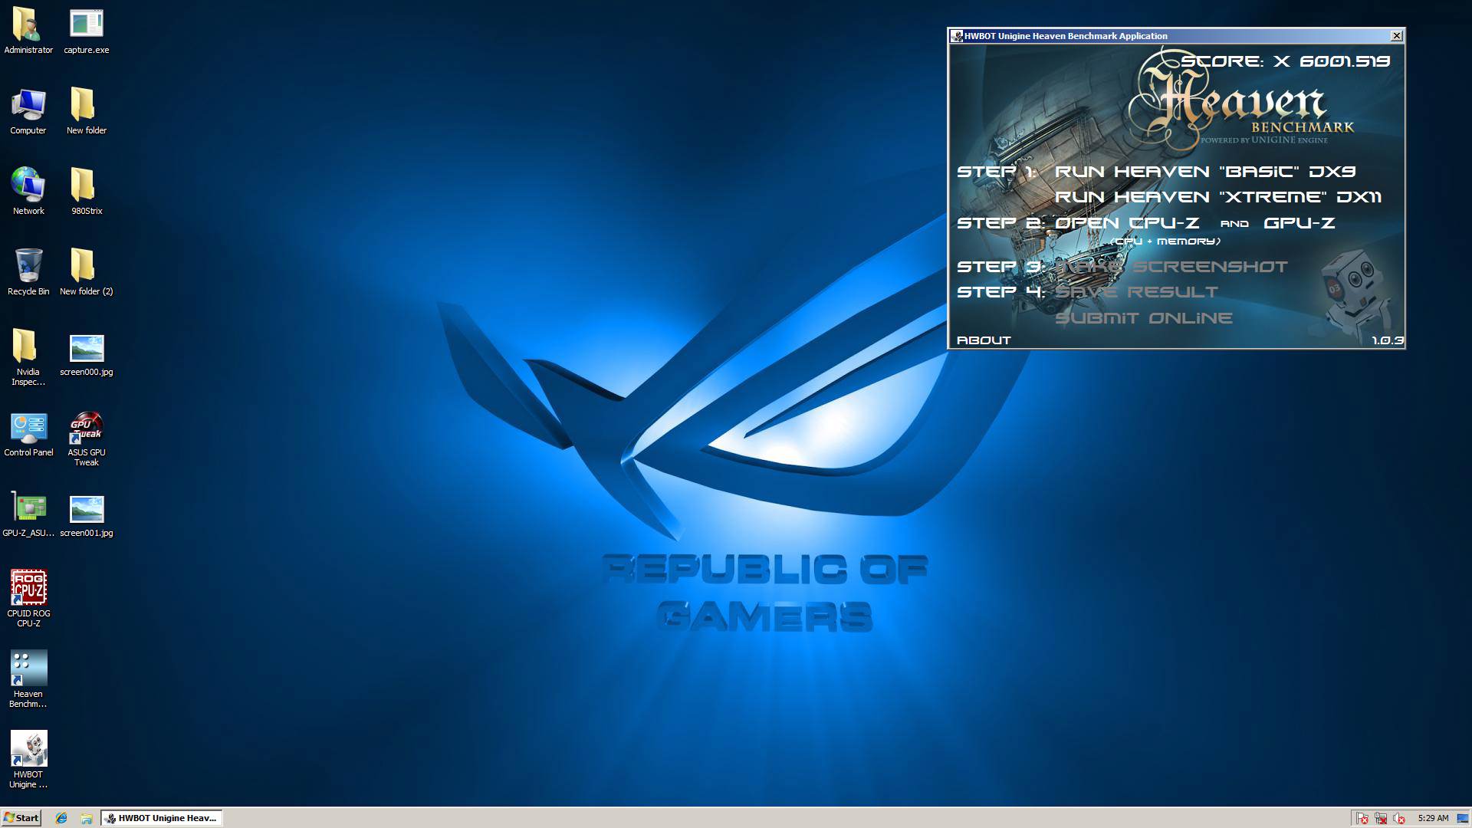Select the Network desktop icon
1472x828 pixels.
28,192
